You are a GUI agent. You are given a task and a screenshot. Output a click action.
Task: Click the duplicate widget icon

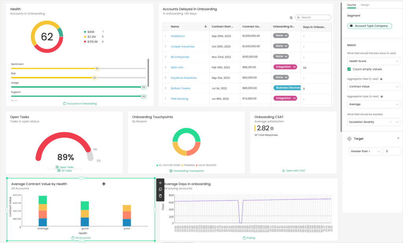[x=160, y=190]
